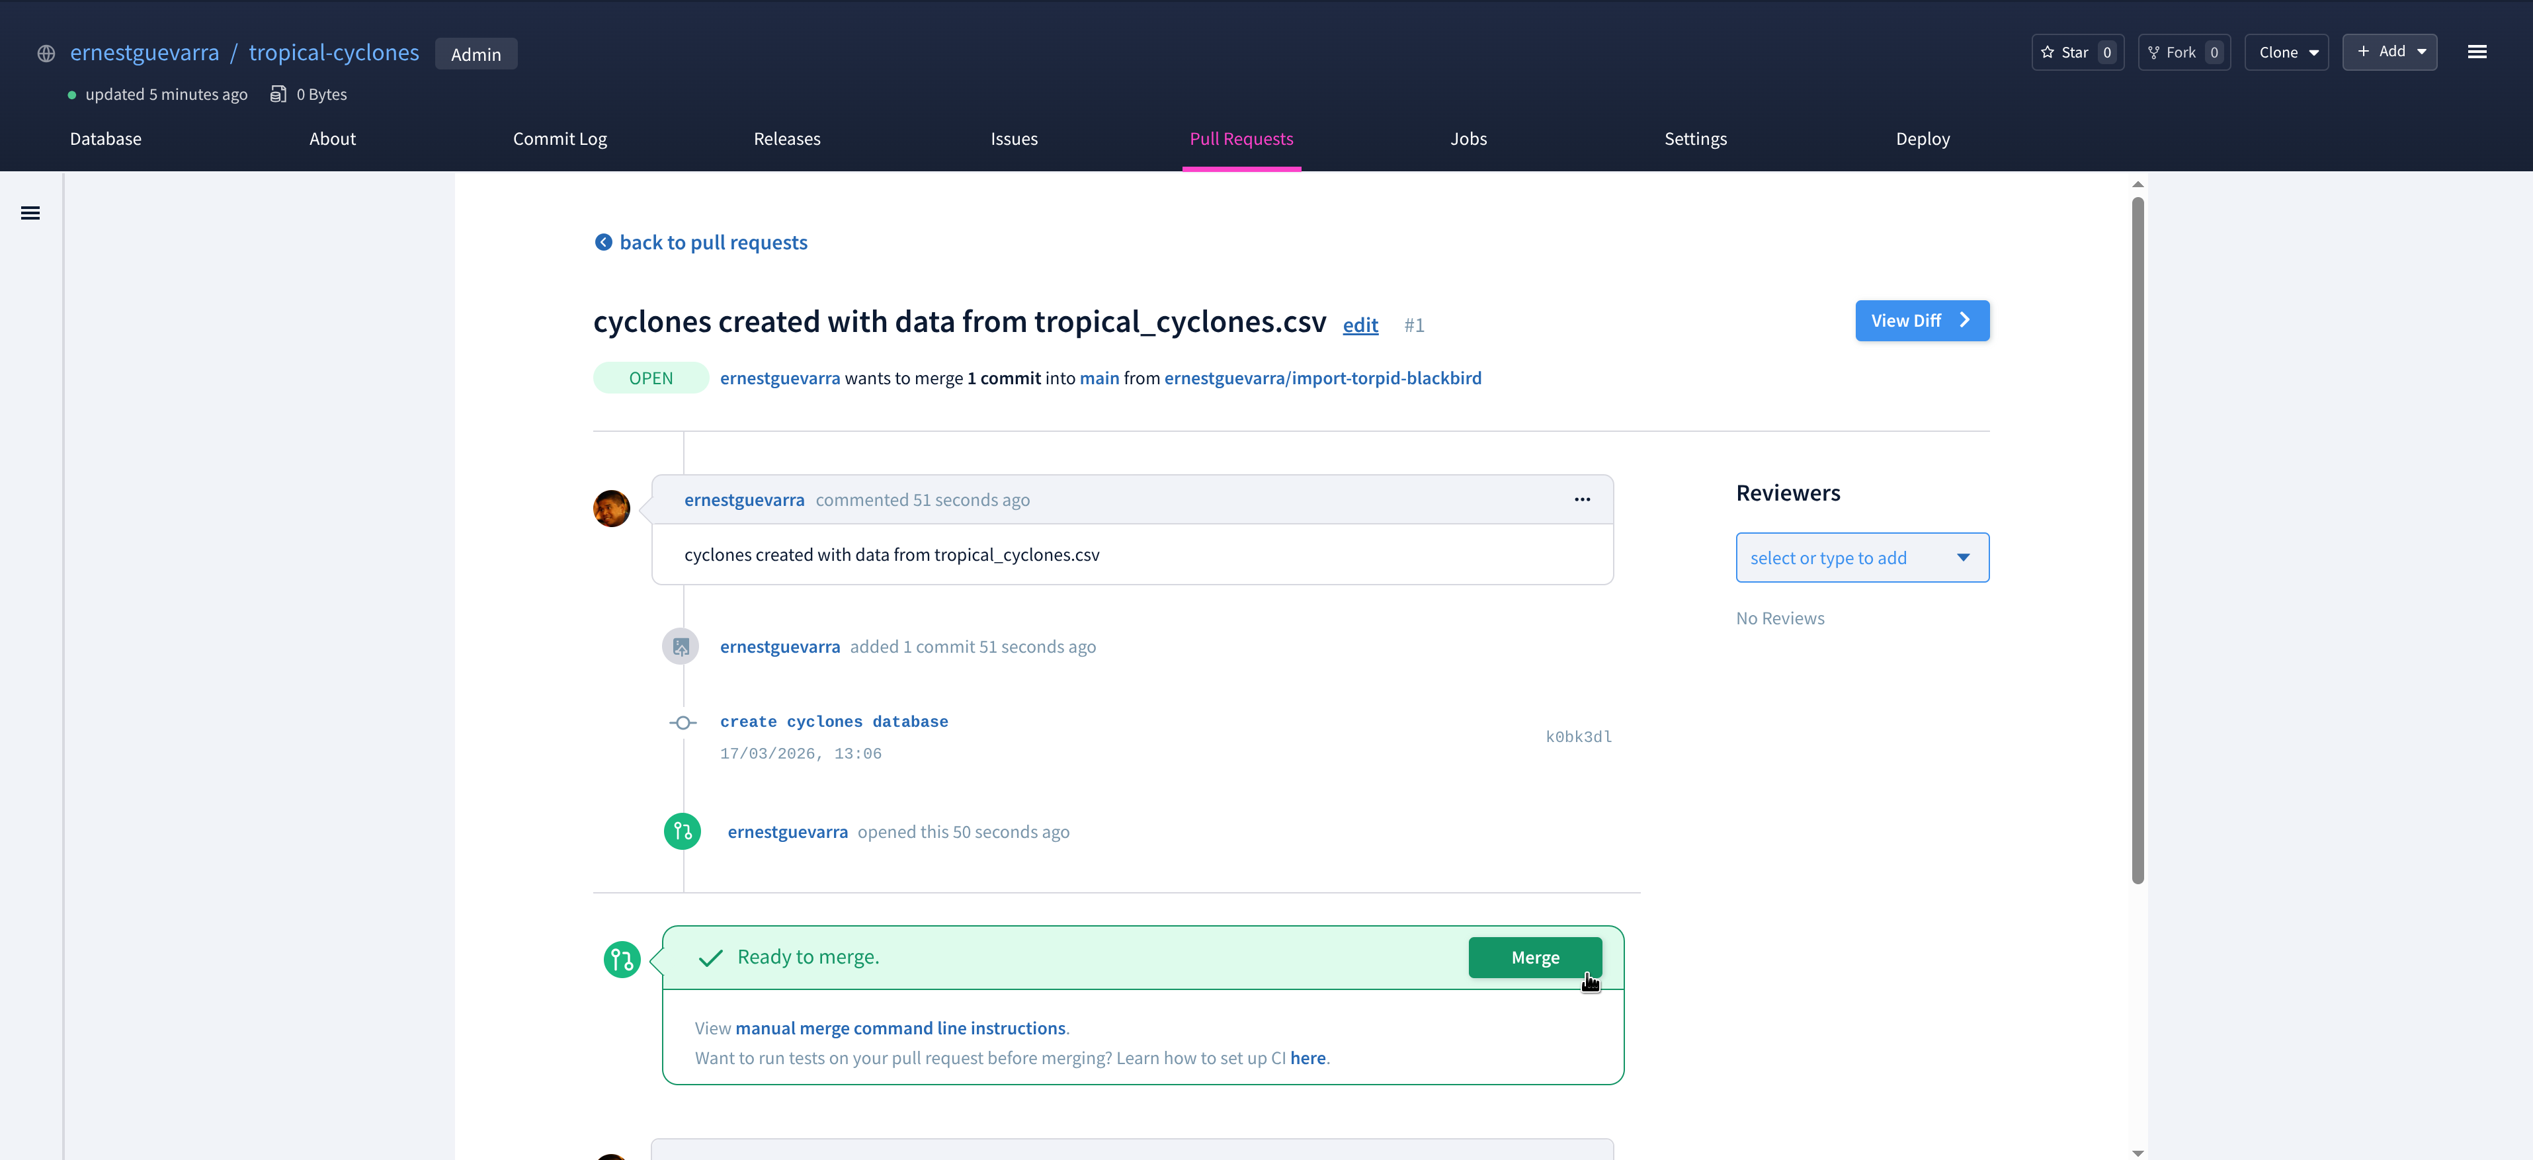
Task: Click the commit node icon in the timeline
Action: coord(683,723)
